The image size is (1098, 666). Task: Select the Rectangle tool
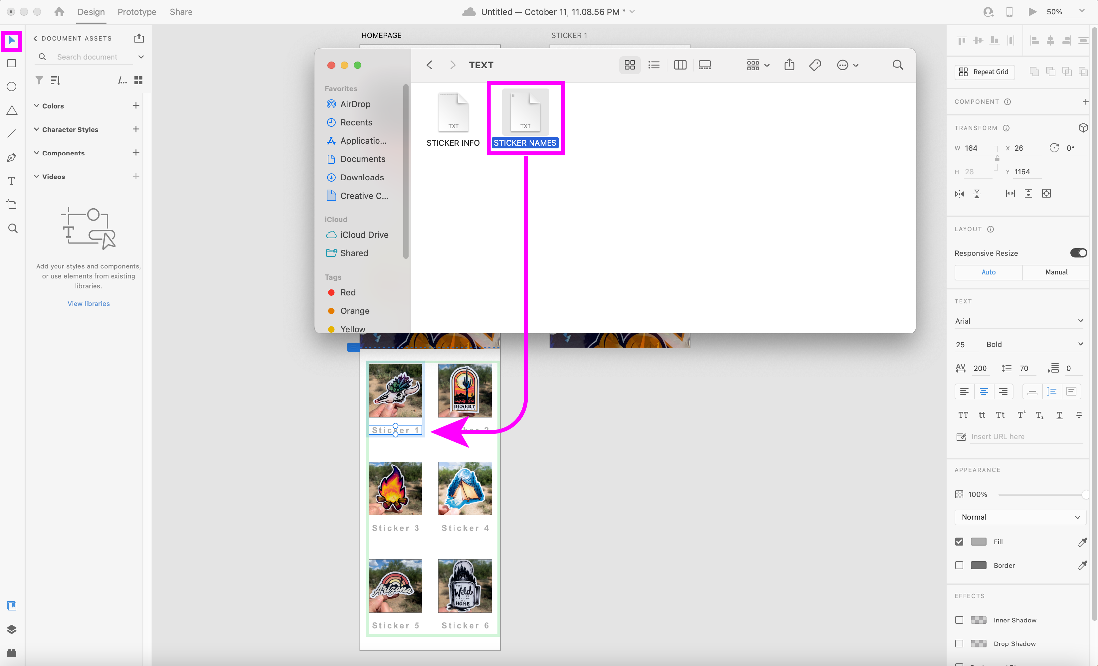point(12,63)
